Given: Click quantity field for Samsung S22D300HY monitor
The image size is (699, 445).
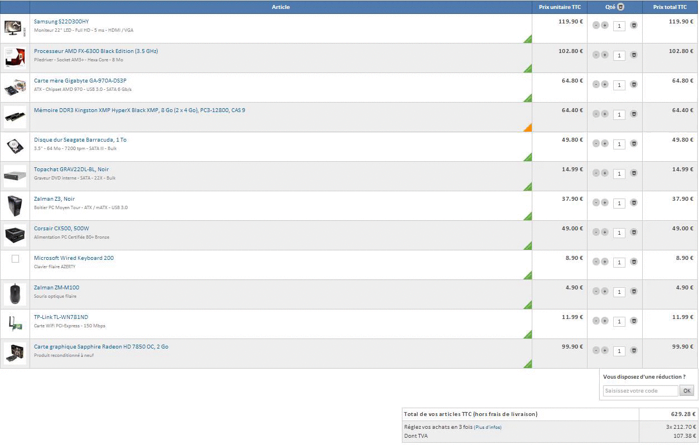Looking at the screenshot, I should pos(619,26).
